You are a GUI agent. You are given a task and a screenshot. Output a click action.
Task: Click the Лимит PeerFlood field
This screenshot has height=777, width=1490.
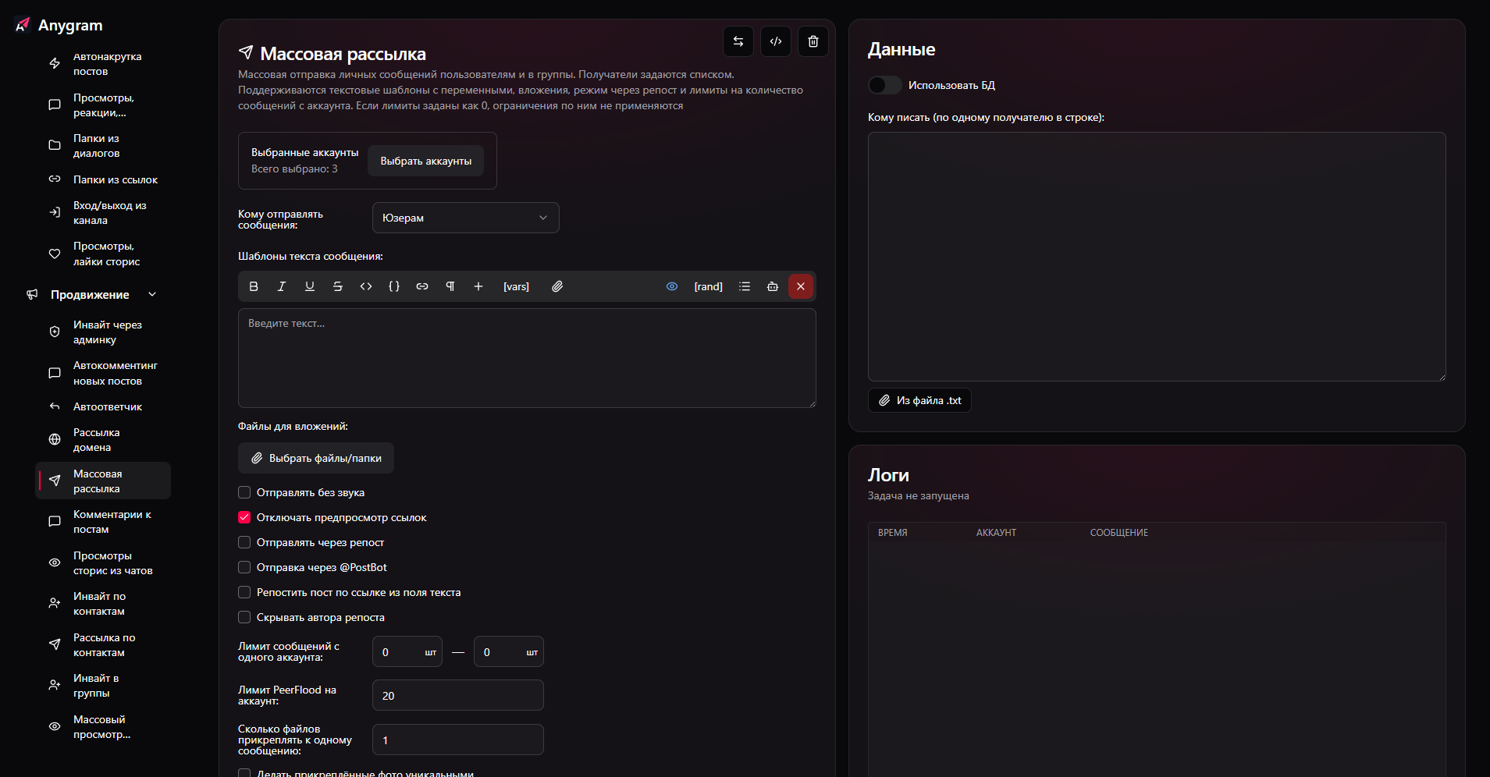[x=458, y=695]
